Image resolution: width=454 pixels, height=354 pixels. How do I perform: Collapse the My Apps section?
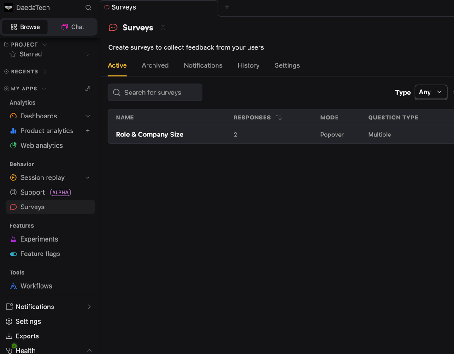(x=44, y=88)
